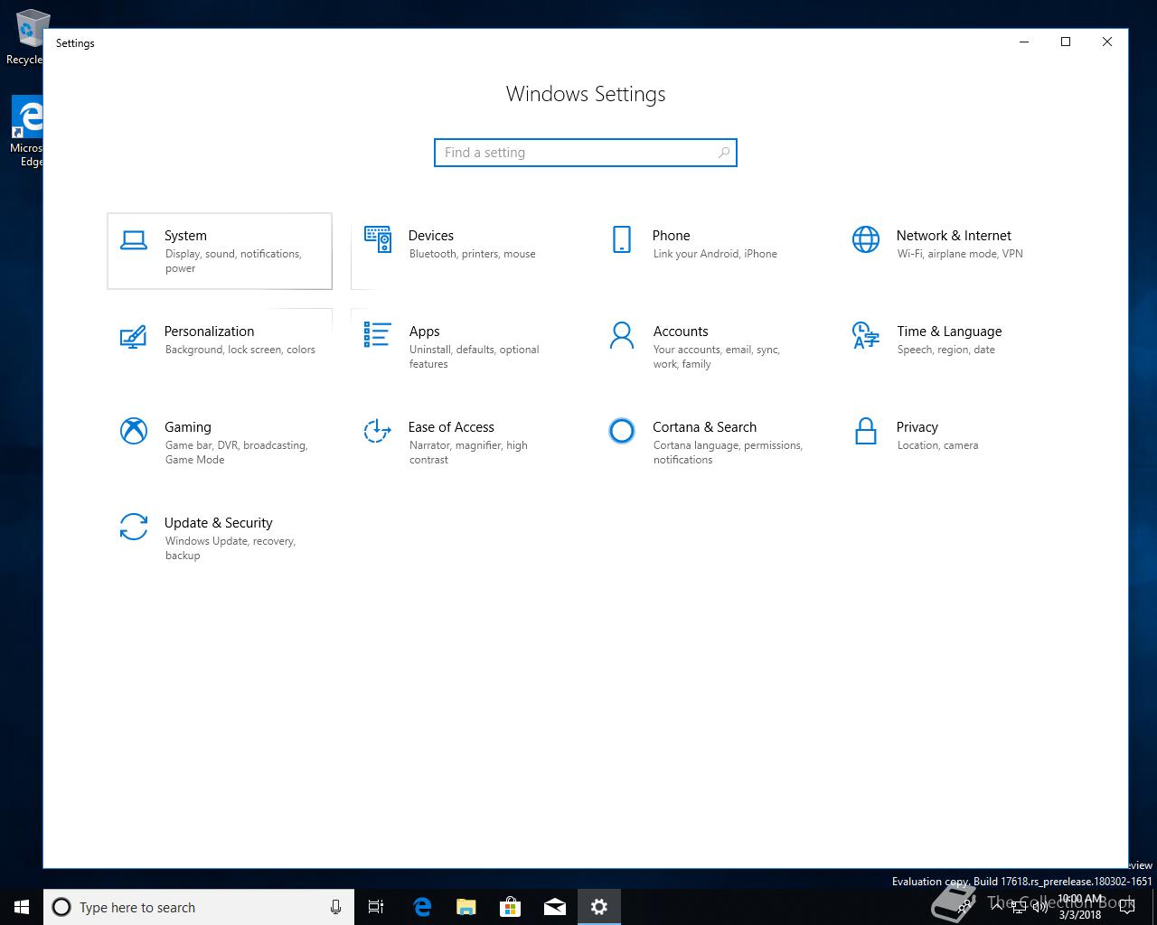Open the Apps settings category
Viewport: 1157px width, 925px height.
[464, 347]
